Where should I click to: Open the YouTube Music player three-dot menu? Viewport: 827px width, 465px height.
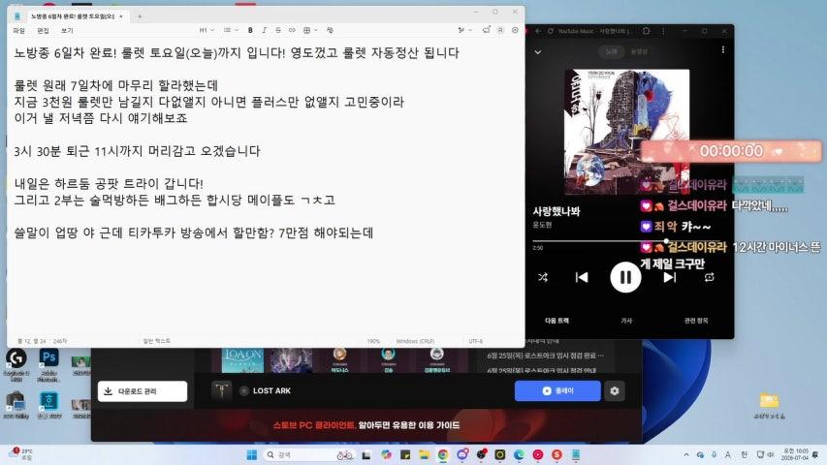722,50
